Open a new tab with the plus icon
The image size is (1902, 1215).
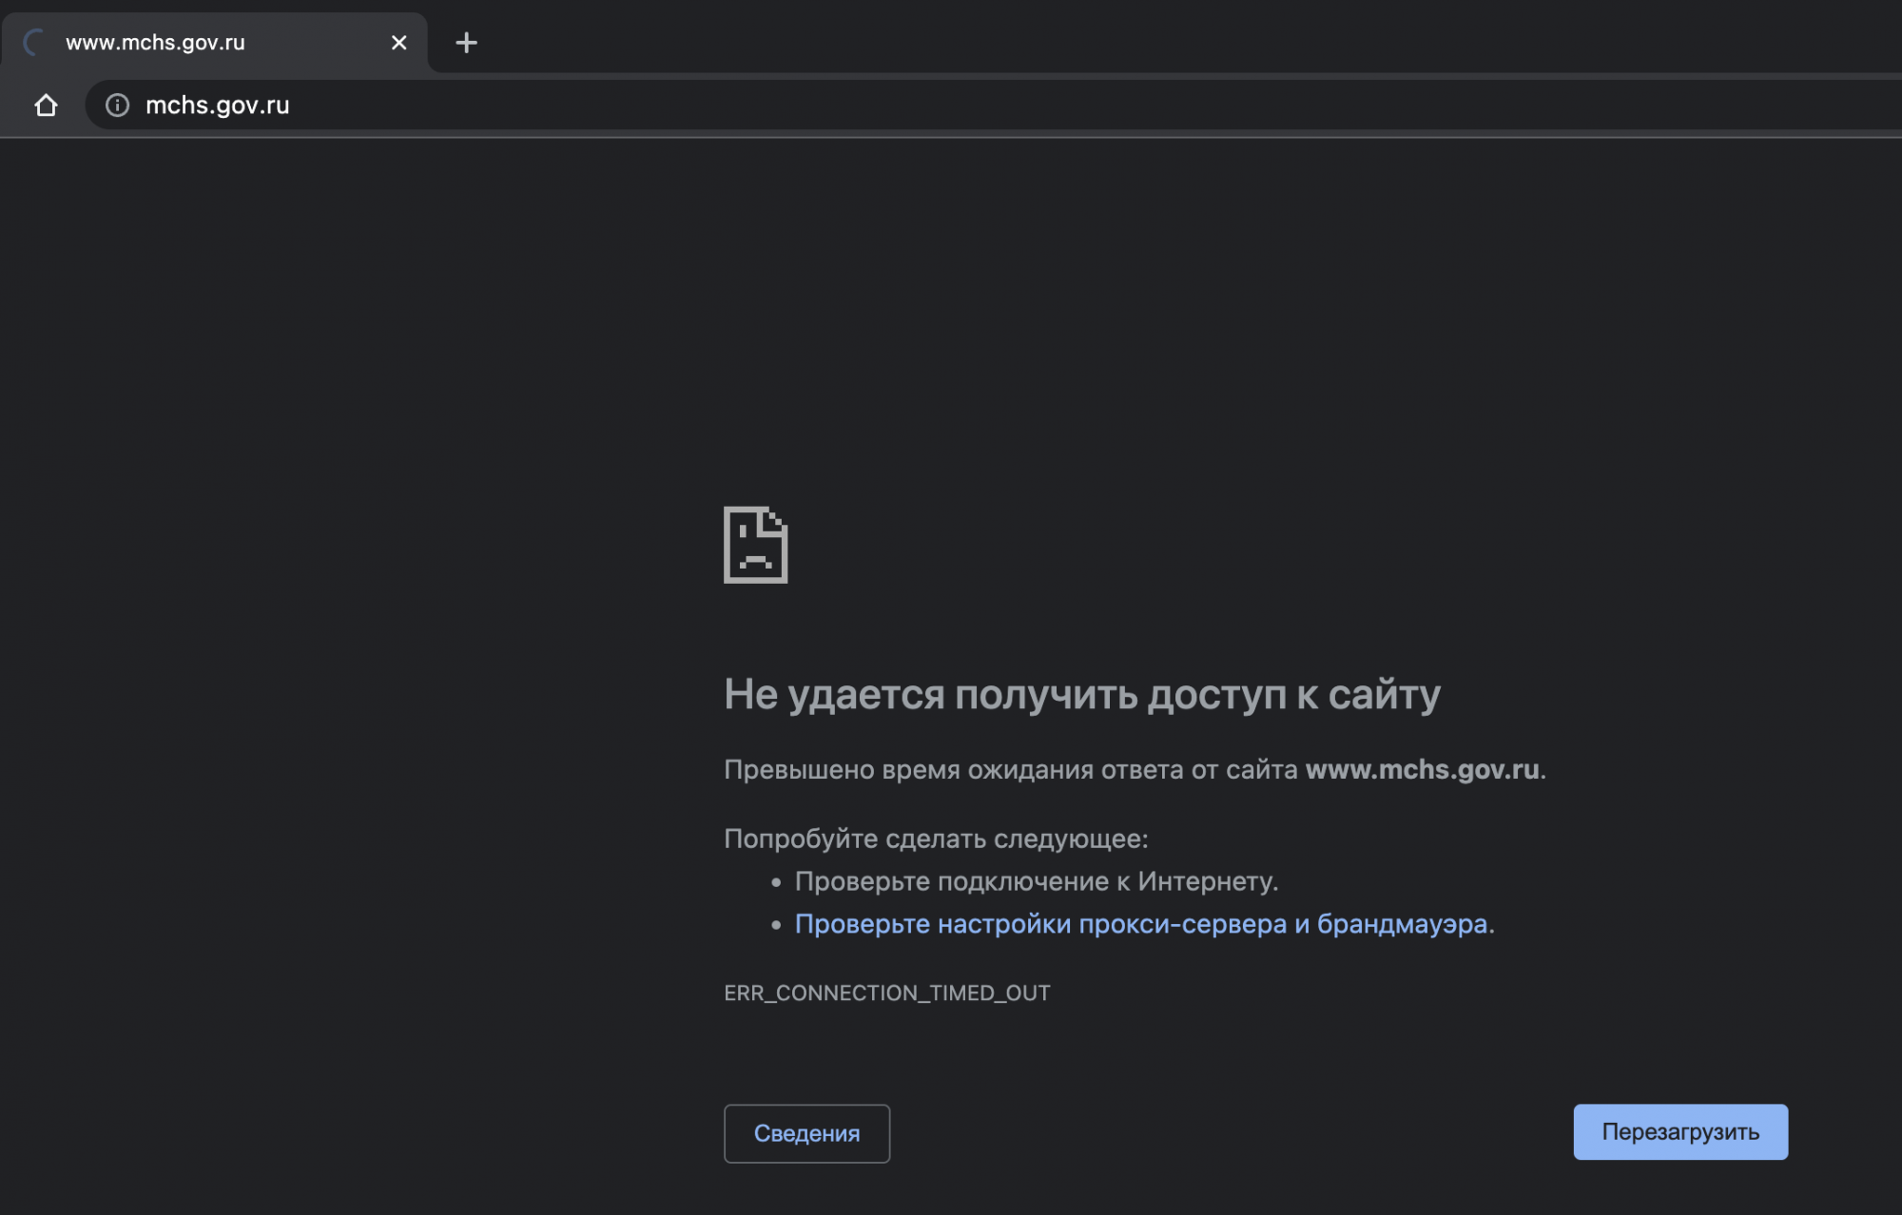tap(466, 43)
